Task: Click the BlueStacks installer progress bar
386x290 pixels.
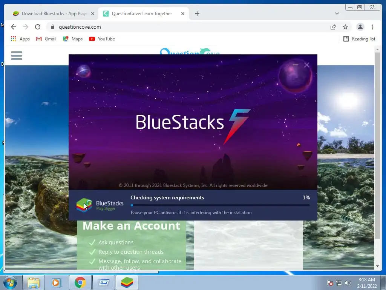Action: coord(220,205)
